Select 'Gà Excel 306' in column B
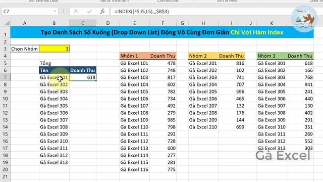This screenshot has height=182, width=323. (54, 113)
